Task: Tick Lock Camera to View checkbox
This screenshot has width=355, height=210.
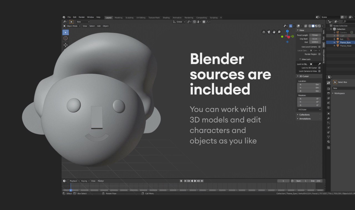Action: [319, 71]
